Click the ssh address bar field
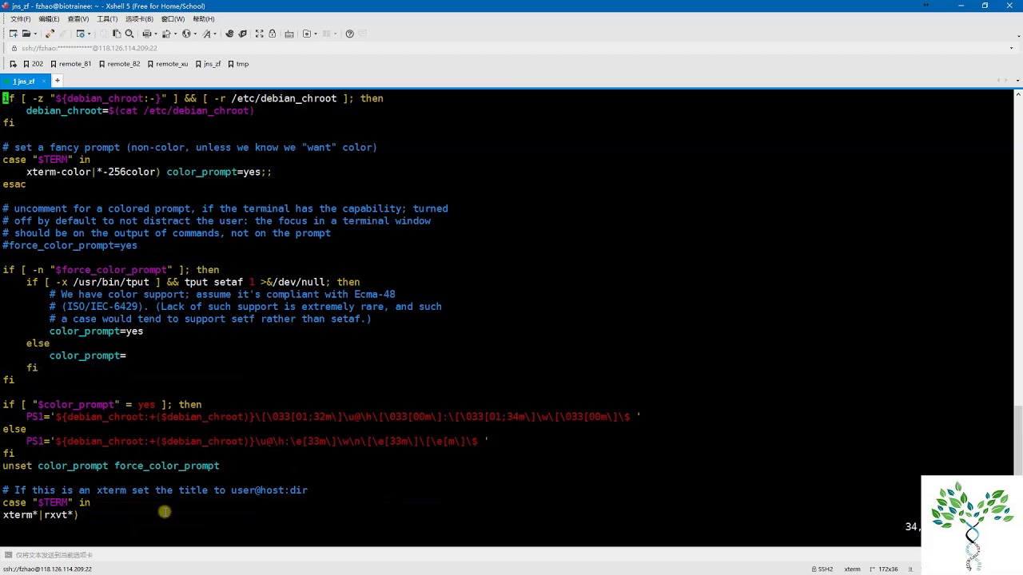Viewport: 1023px width, 575px height. coord(511,48)
